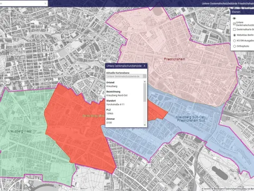
Task: Uncheck the Untere Denkmalschutzbehörde layer checkbox
Action: click(234, 24)
